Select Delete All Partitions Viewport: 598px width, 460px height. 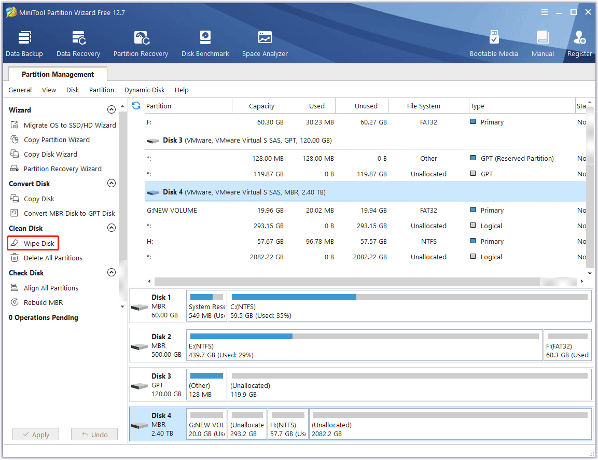pyautogui.click(x=47, y=258)
